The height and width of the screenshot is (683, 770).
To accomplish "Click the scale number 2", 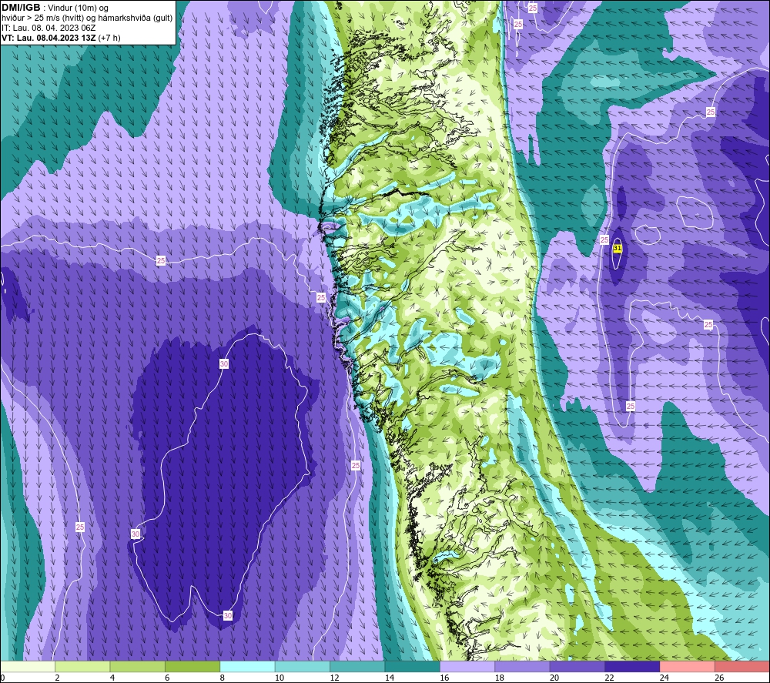I will pos(58,678).
